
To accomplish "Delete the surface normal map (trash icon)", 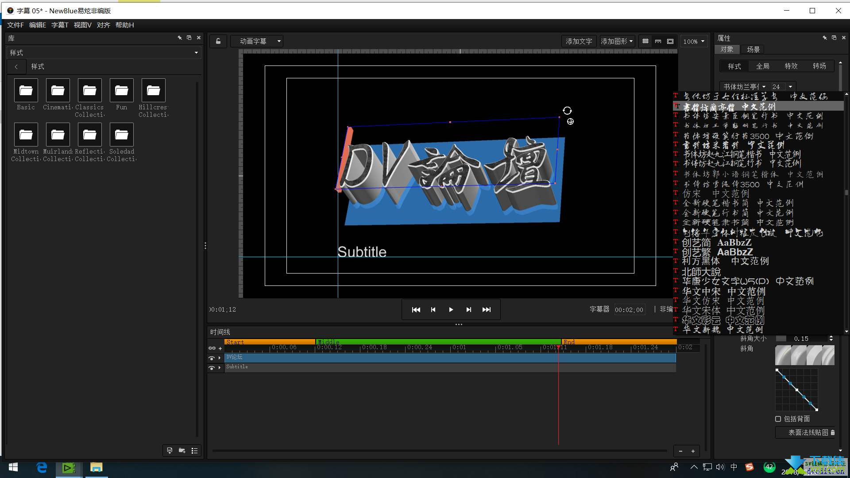I will pyautogui.click(x=833, y=432).
